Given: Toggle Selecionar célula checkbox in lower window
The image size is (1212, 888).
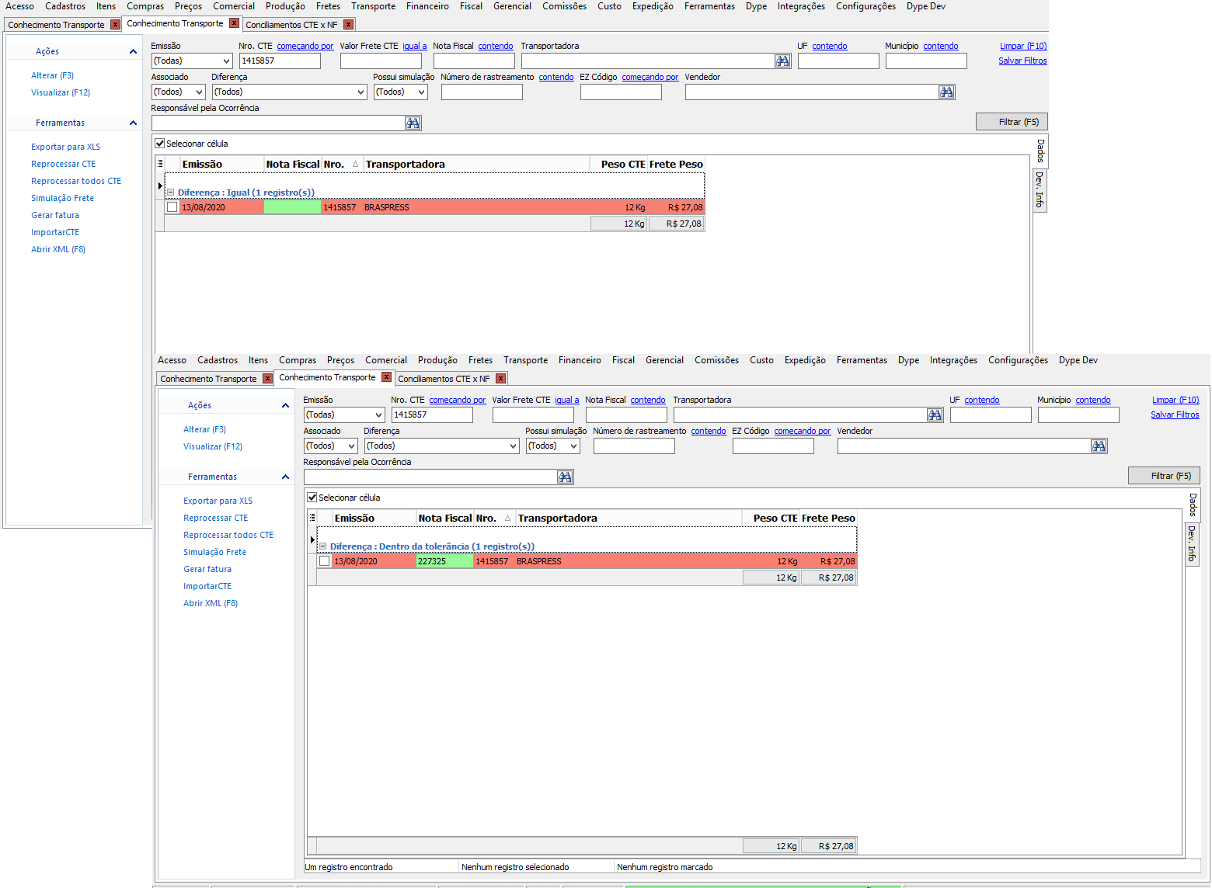Looking at the screenshot, I should [312, 498].
